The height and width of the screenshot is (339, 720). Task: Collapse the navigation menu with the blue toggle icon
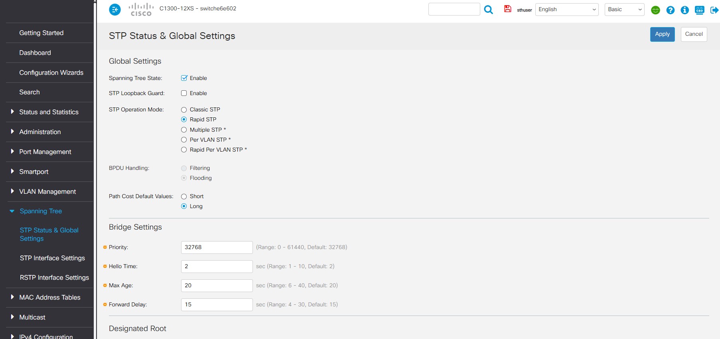pos(115,10)
